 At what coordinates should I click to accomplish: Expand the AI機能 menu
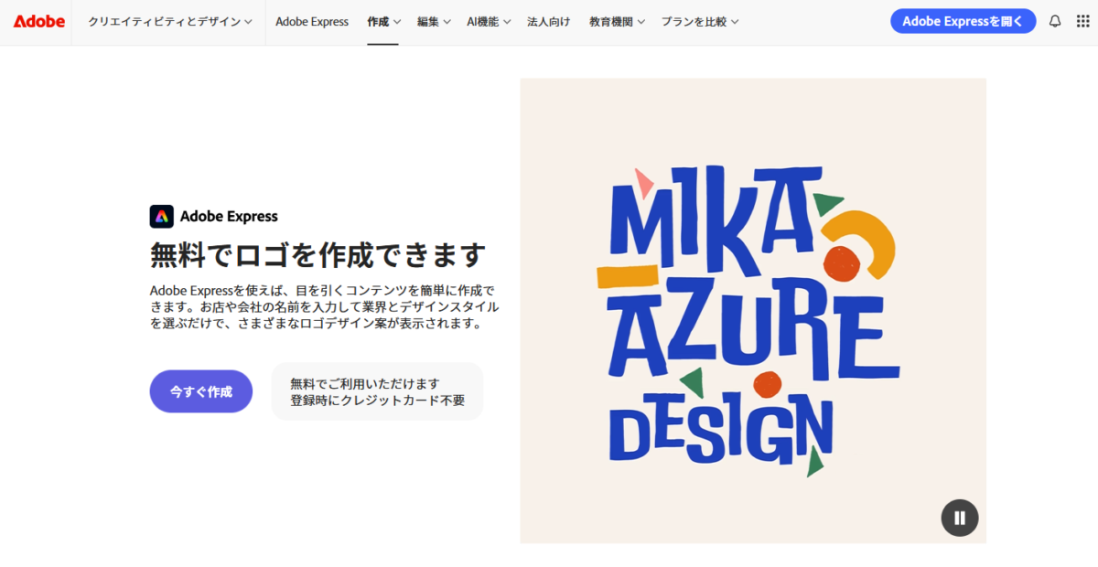489,21
